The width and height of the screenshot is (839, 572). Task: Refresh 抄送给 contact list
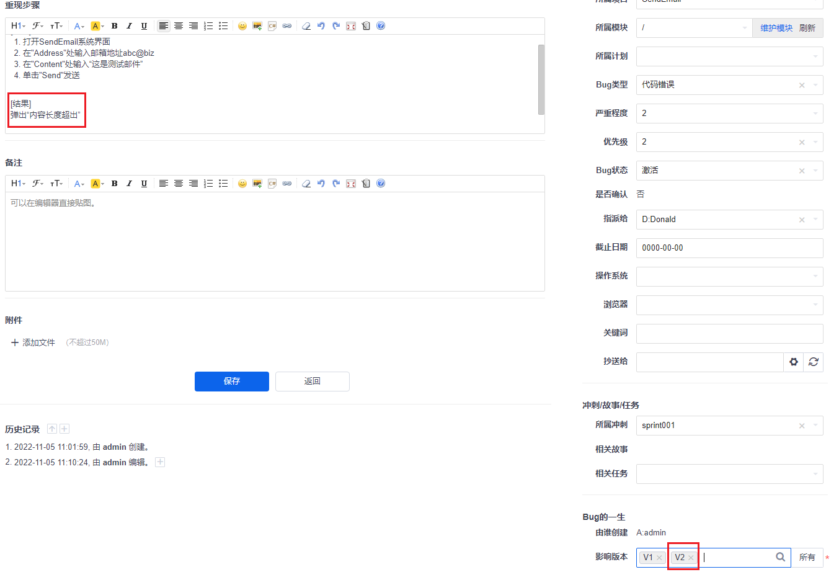814,362
